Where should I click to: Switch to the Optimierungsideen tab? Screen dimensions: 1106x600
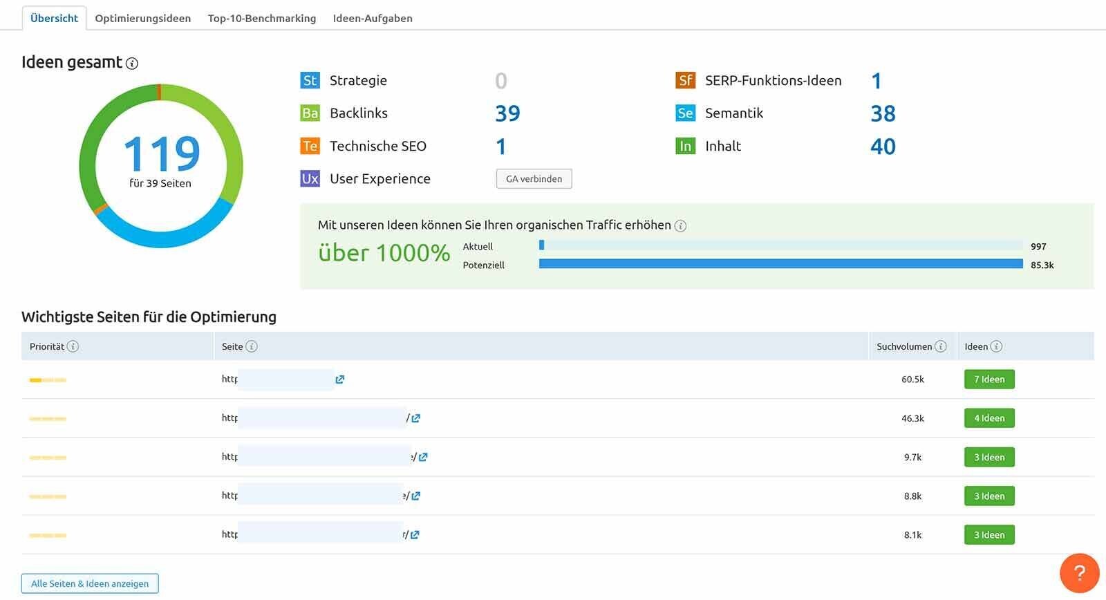142,18
